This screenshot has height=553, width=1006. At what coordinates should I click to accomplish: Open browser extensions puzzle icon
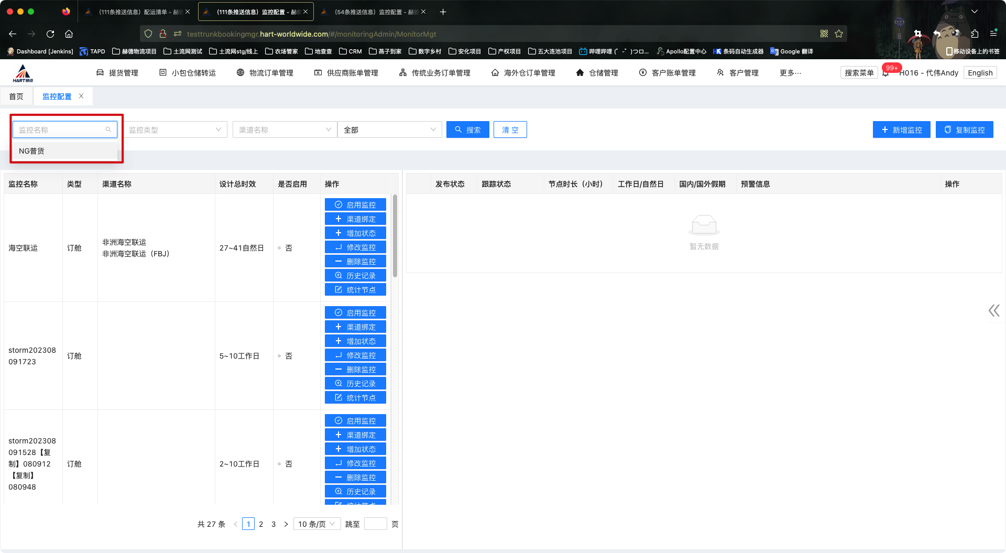[975, 34]
